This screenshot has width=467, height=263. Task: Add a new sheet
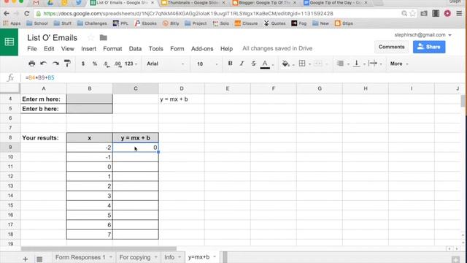(26, 259)
